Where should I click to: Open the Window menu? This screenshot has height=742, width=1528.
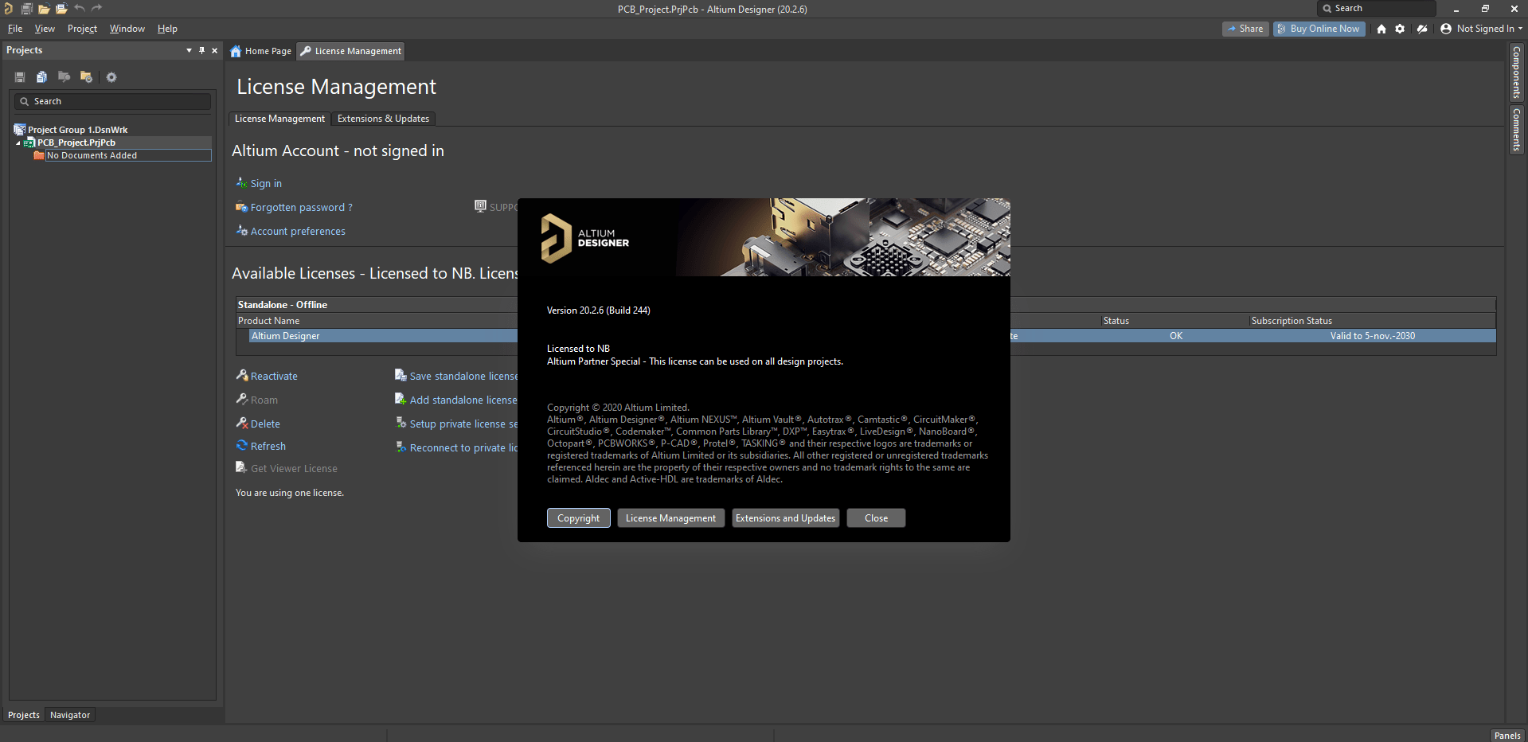127,29
